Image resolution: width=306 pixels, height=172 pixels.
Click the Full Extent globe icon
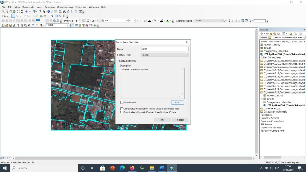click(14, 12)
